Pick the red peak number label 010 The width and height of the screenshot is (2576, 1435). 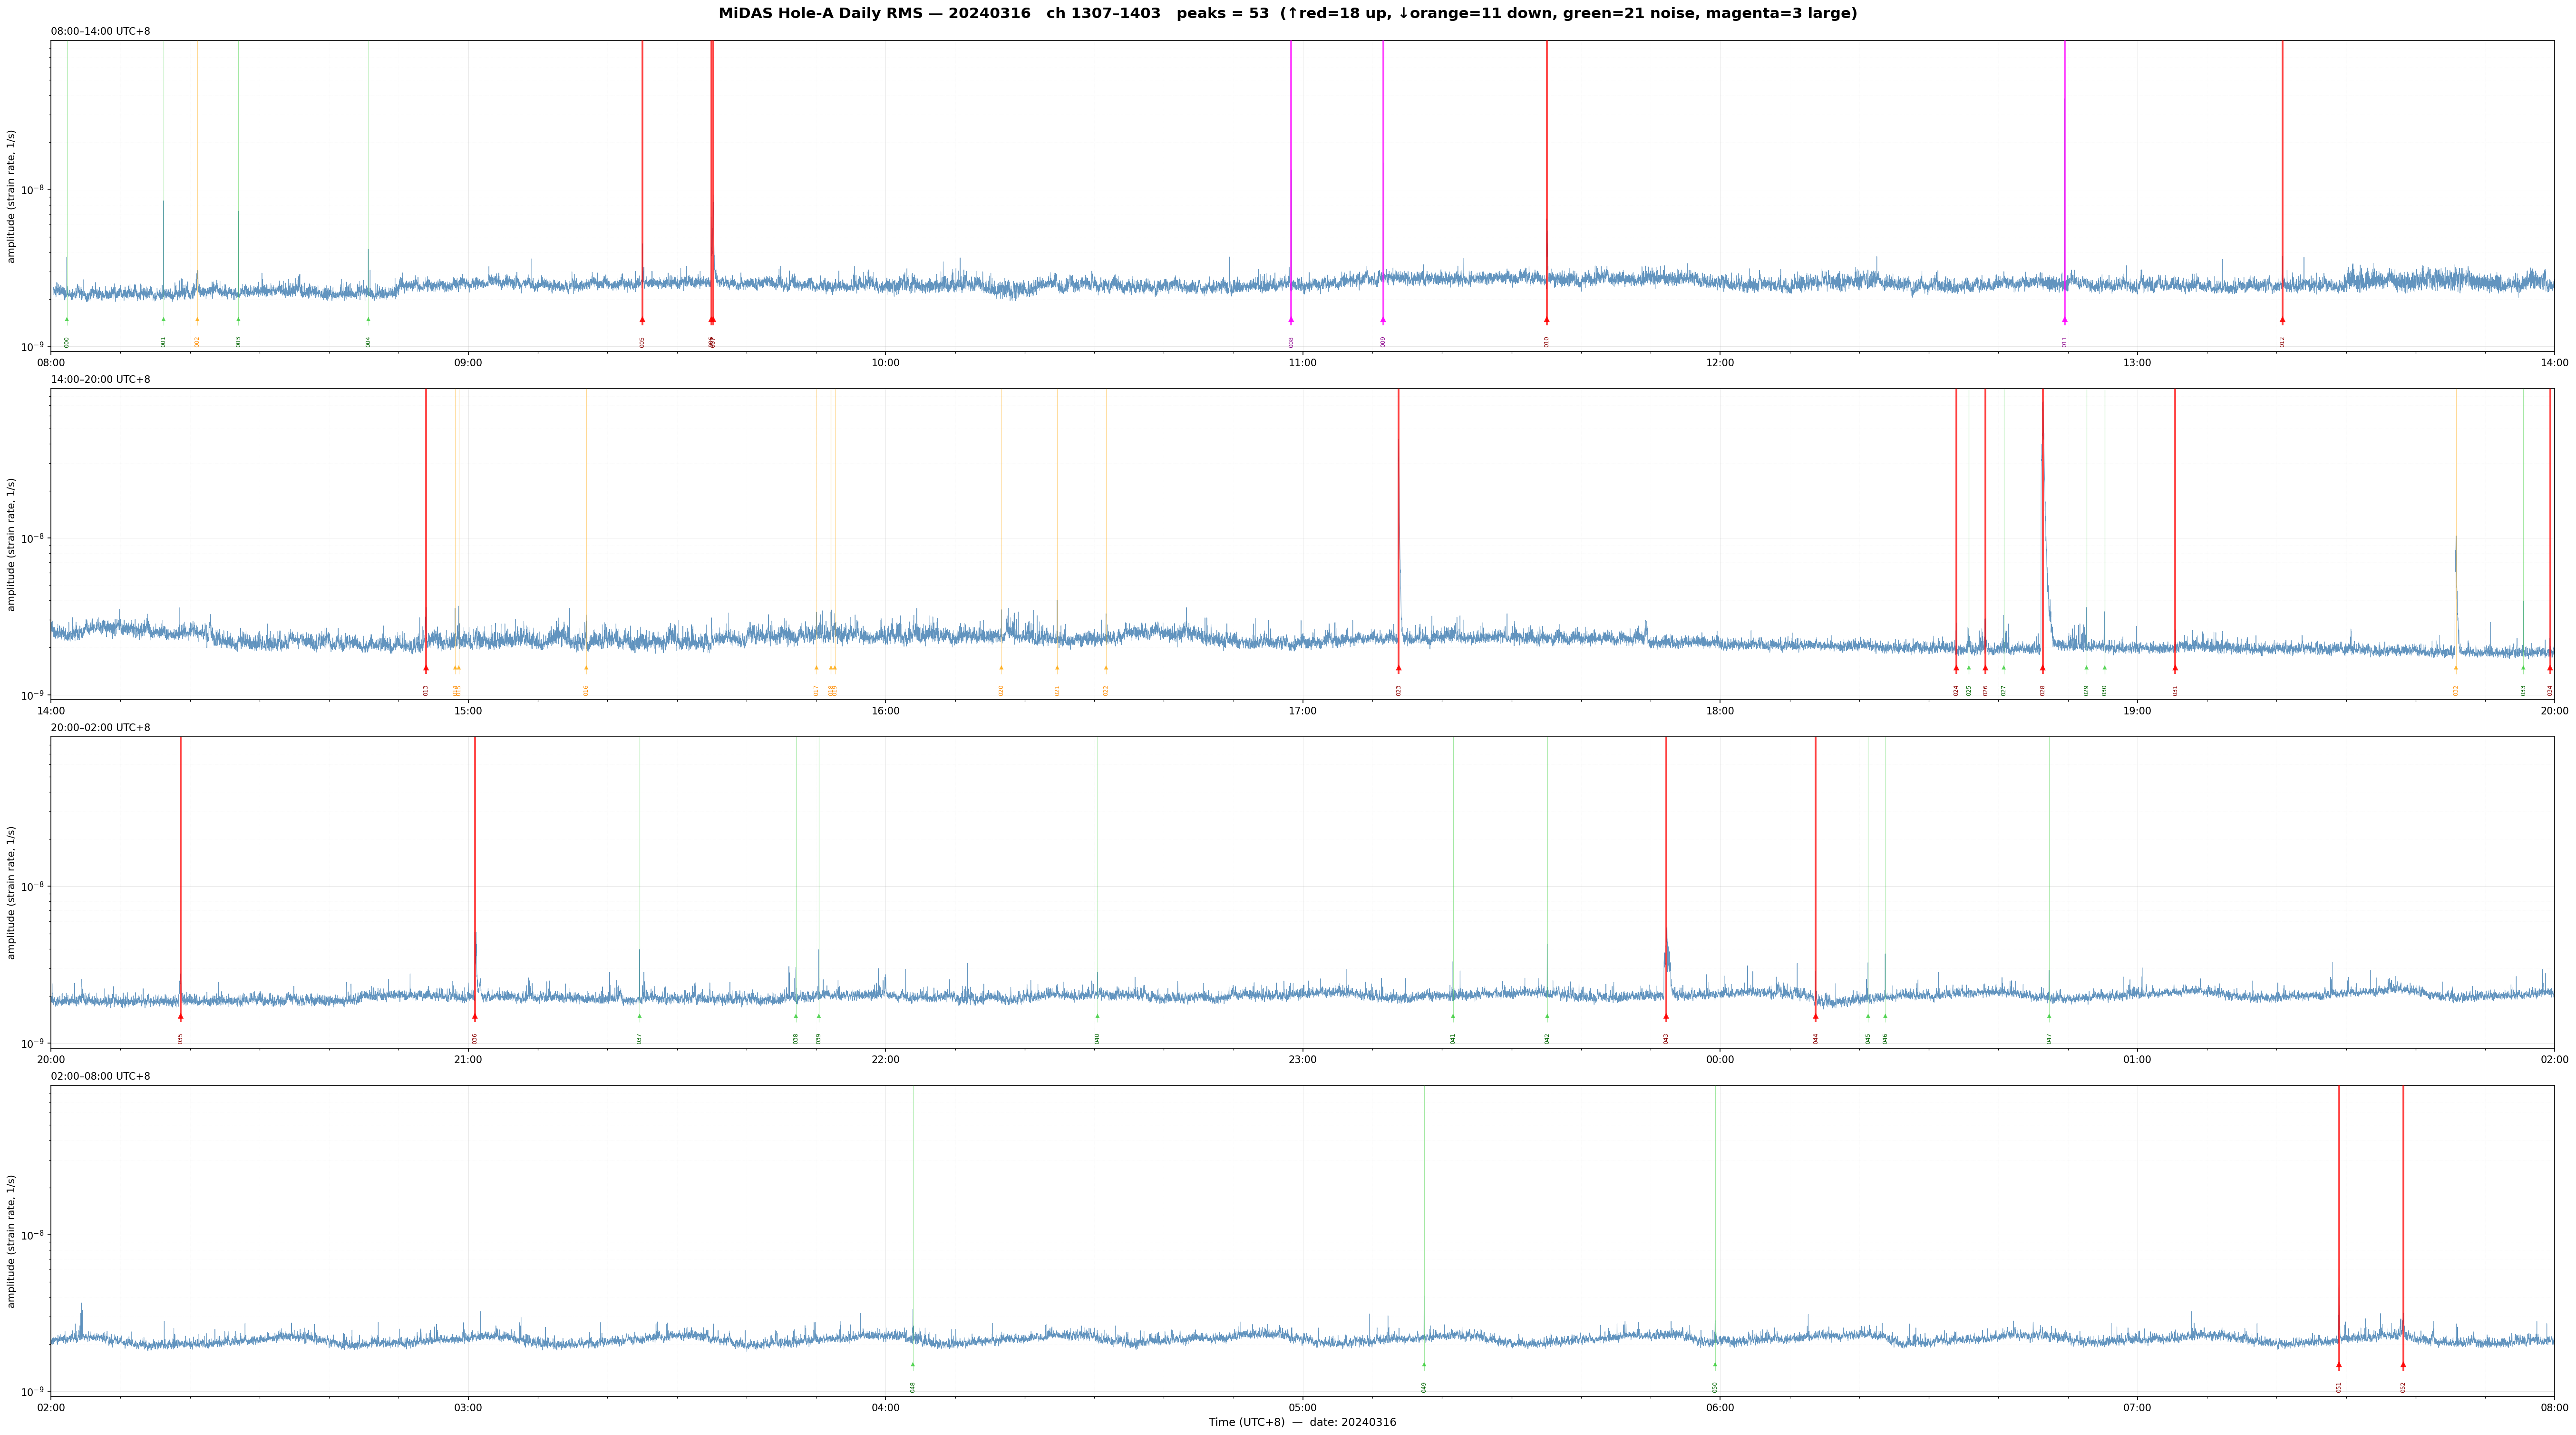click(1547, 342)
